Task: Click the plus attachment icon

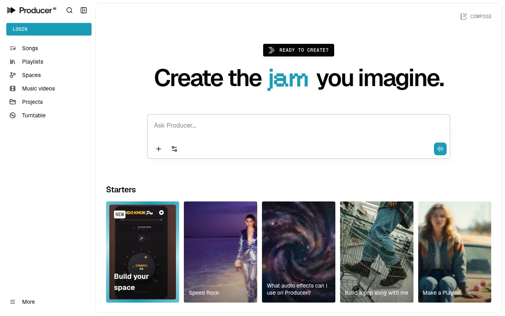Action: click(x=159, y=149)
